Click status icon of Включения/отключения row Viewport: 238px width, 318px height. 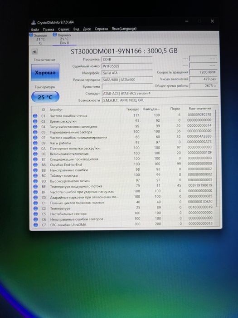pyautogui.click(x=35, y=154)
